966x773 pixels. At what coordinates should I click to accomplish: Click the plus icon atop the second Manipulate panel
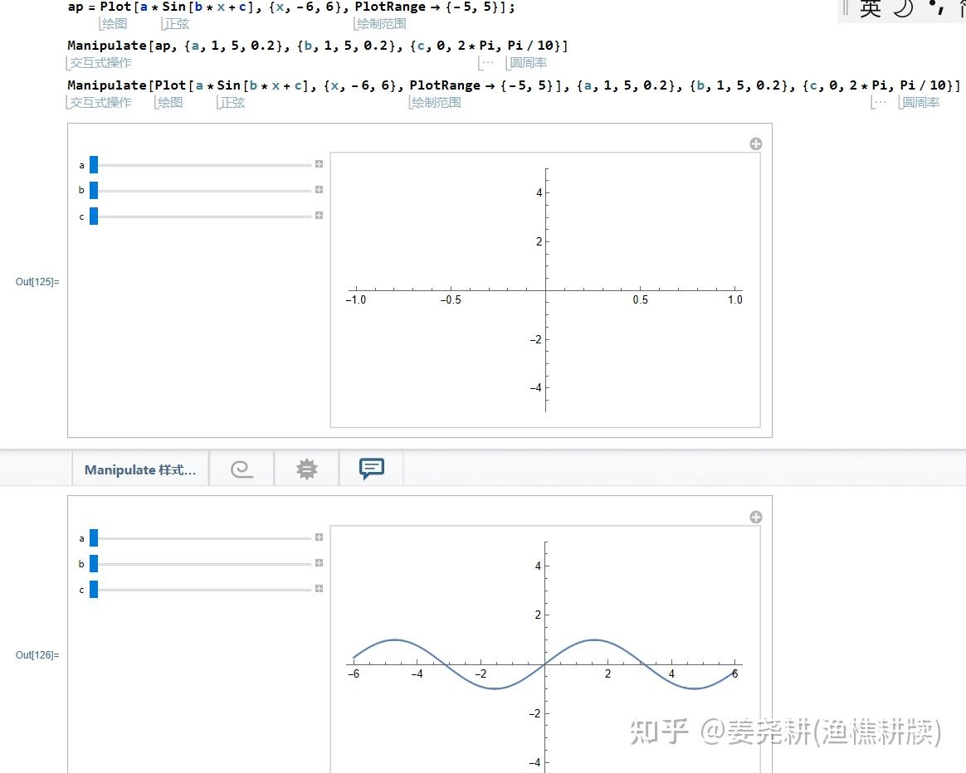[755, 517]
